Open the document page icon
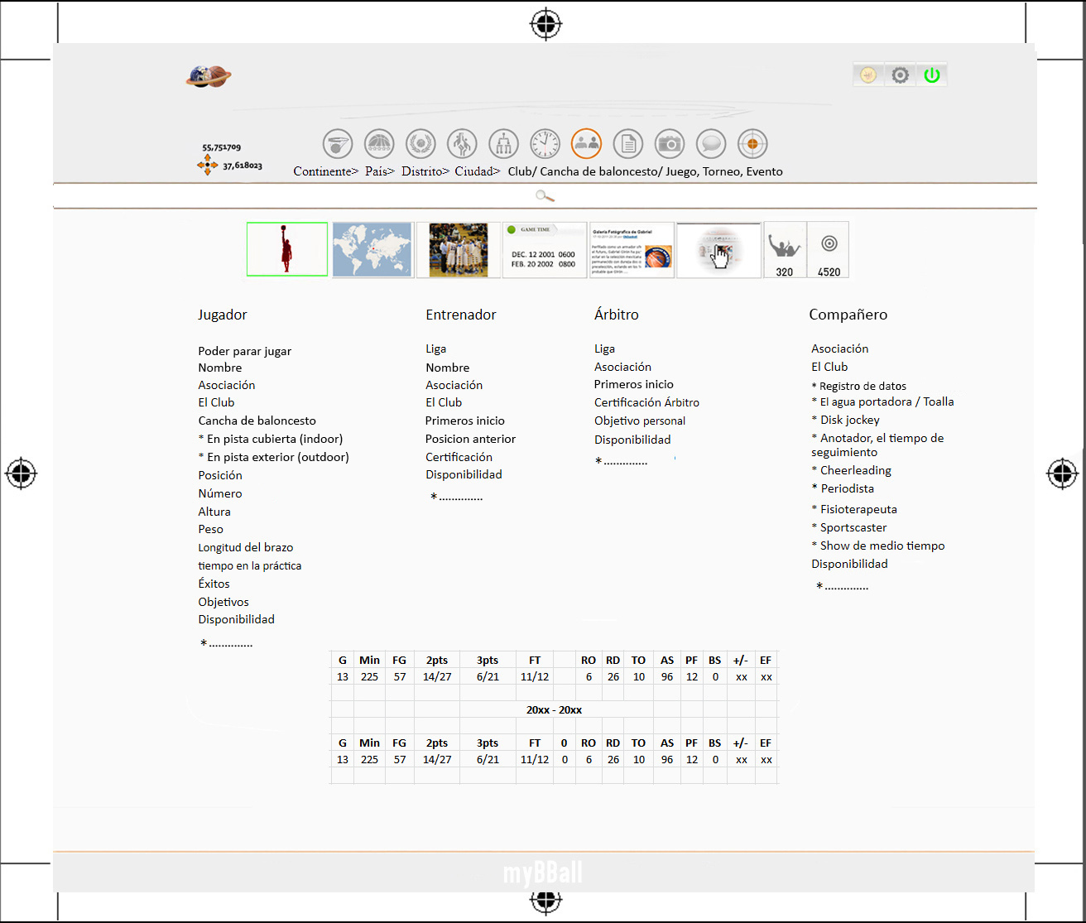1086x923 pixels. [628, 144]
